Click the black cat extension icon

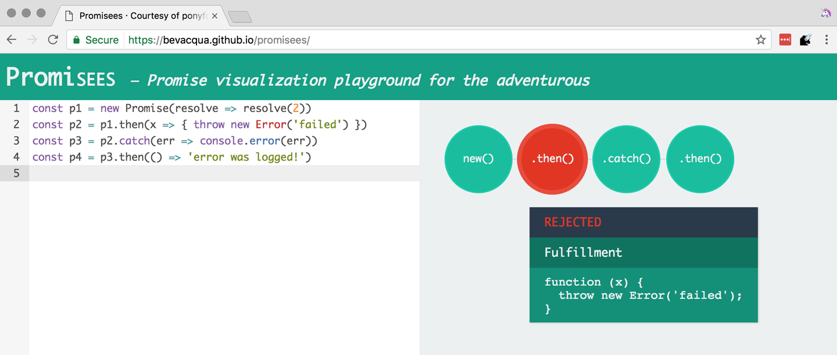[x=806, y=40]
